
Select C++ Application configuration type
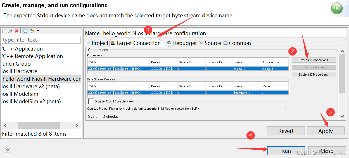(22, 49)
